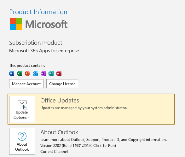Select the updates managed by administrator message

point(84,108)
